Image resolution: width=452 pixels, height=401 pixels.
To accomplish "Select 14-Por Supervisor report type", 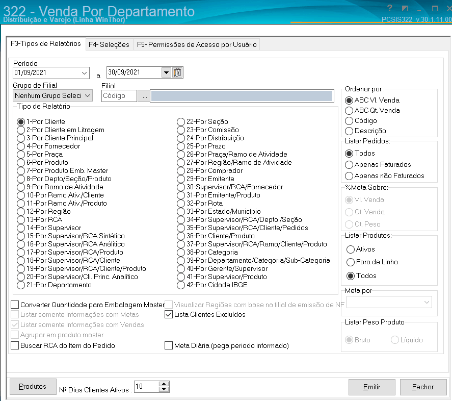I will click(x=21, y=228).
